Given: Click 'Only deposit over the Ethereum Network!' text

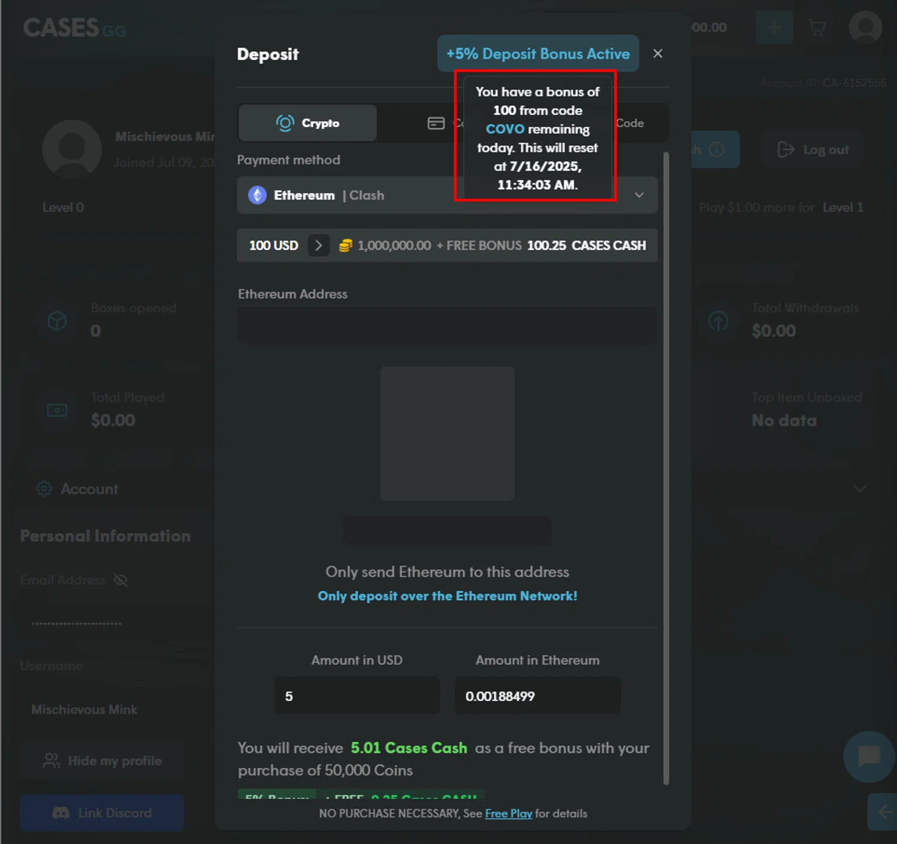Looking at the screenshot, I should pyautogui.click(x=447, y=596).
